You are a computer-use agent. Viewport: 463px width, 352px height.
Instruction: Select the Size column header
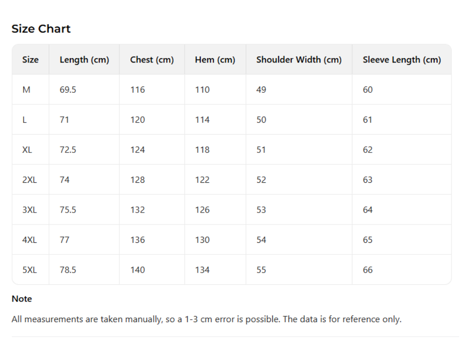pos(30,60)
